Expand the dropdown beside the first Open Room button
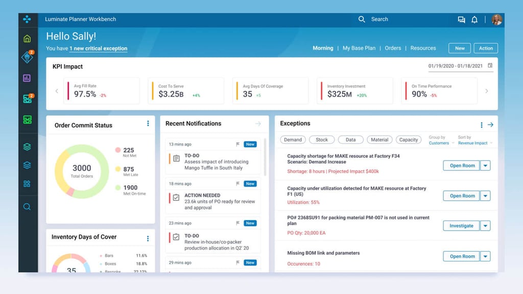Screen dimensions: 523x294 (486, 165)
